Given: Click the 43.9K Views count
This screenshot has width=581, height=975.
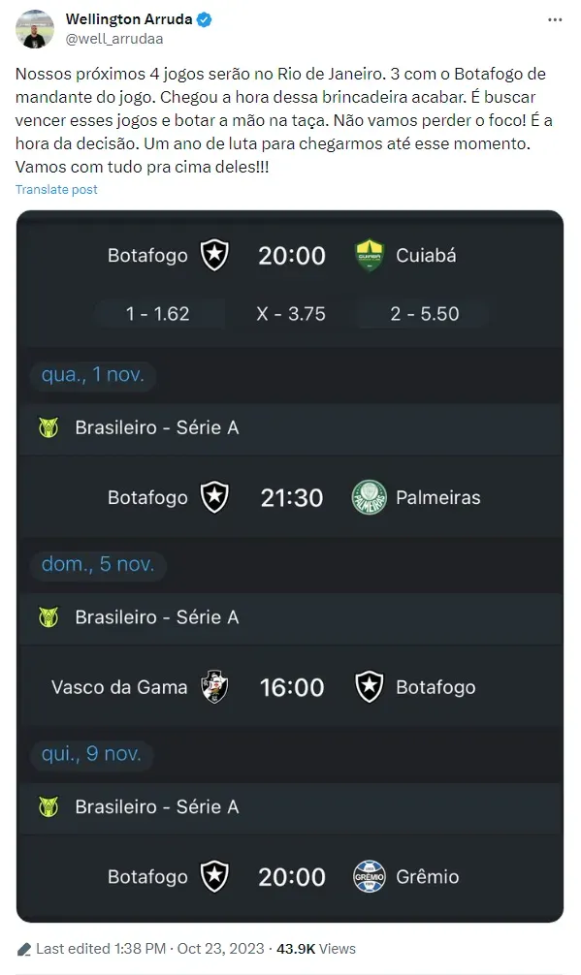Looking at the screenshot, I should pyautogui.click(x=316, y=949).
